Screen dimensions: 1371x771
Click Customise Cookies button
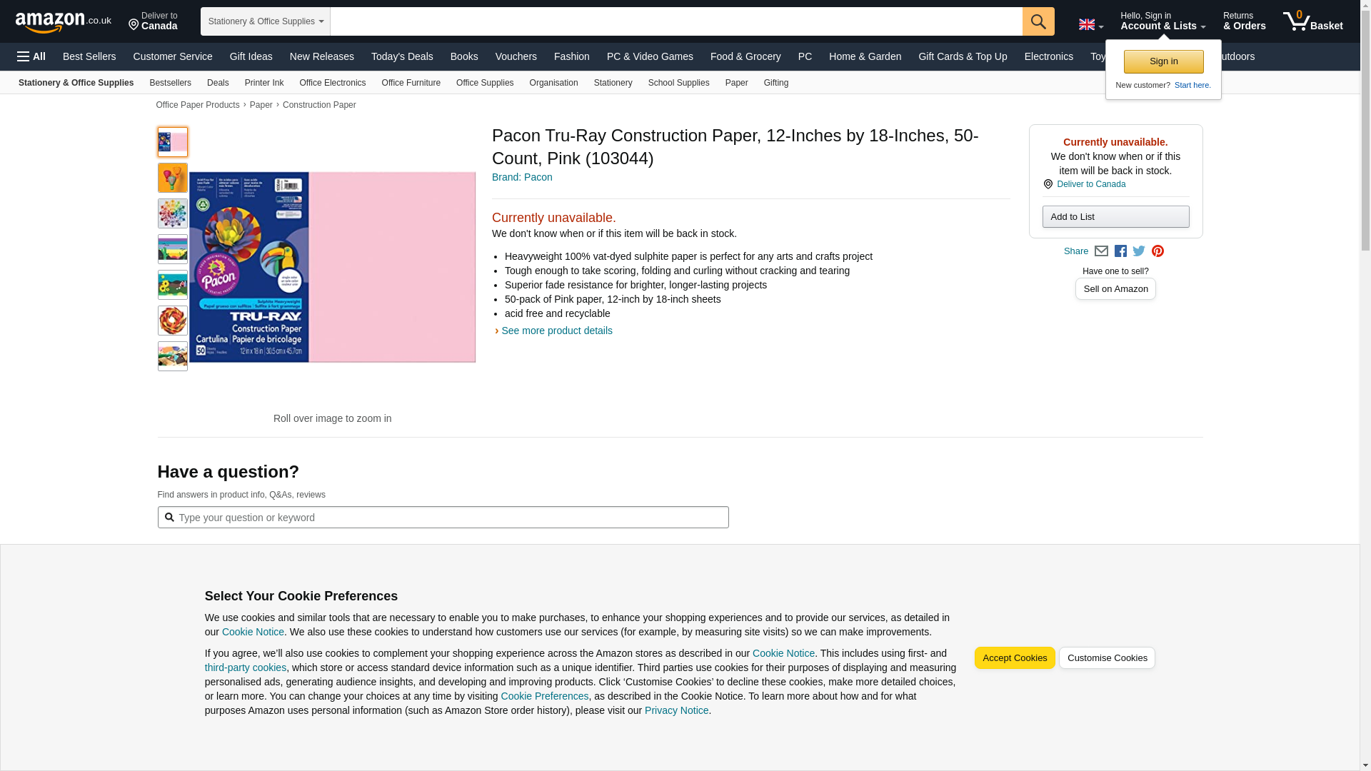pyautogui.click(x=1106, y=658)
